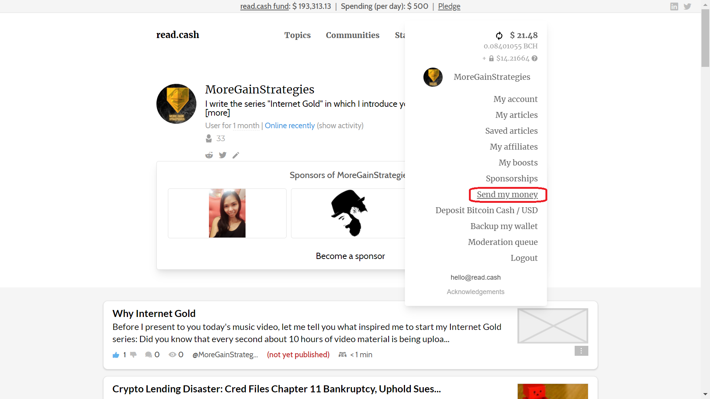
Task: Click the locked balance help question icon
Action: point(535,58)
